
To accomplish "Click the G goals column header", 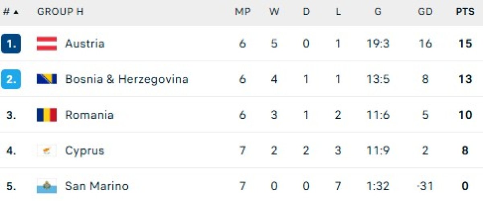I will point(378,12).
